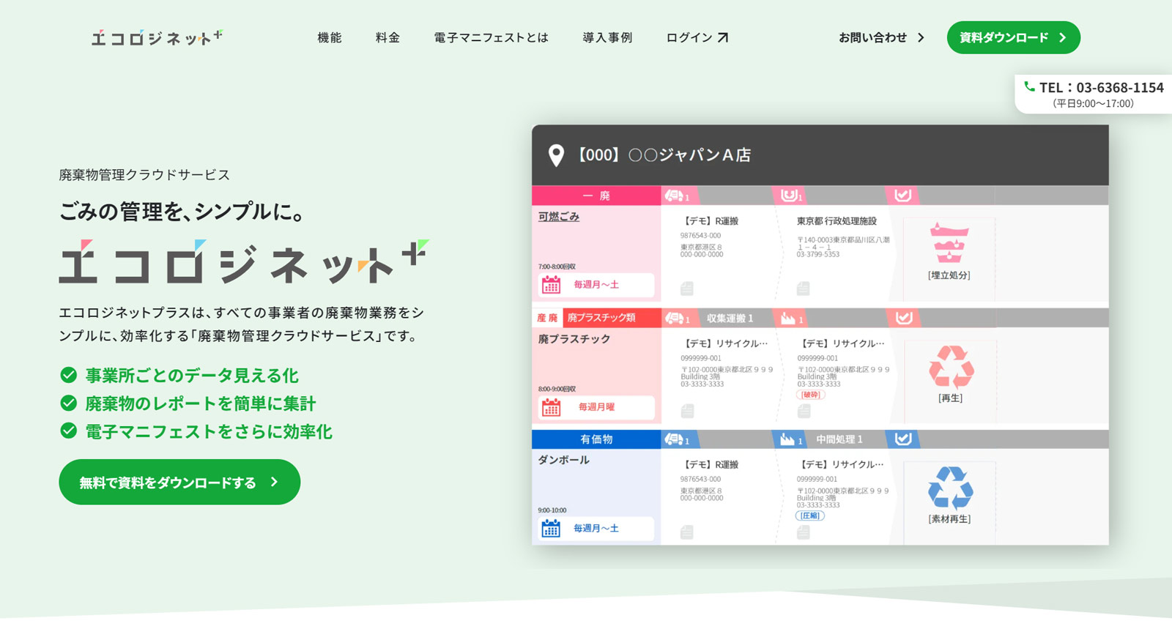Image resolution: width=1172 pixels, height=629 pixels.
Task: Click the disposal facility icon in 一廃 header
Action: [x=789, y=195]
